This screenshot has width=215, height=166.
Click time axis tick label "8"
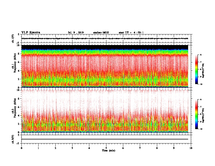point(157,148)
